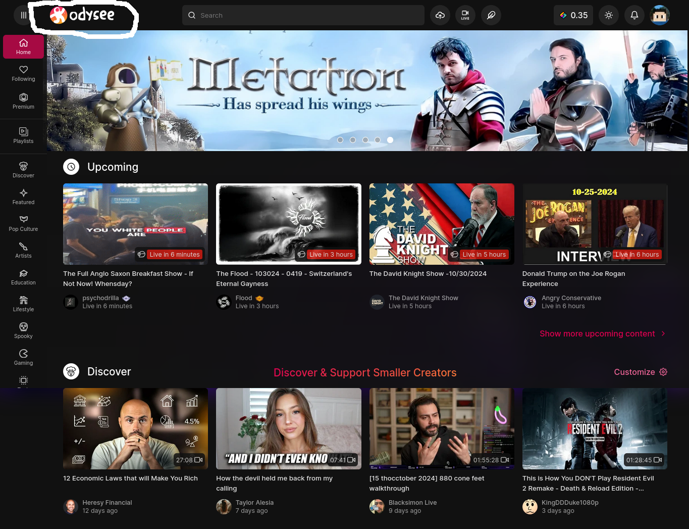The image size is (689, 529).
Task: Open Trump on Joe Rogan thumbnail
Action: pyautogui.click(x=595, y=224)
